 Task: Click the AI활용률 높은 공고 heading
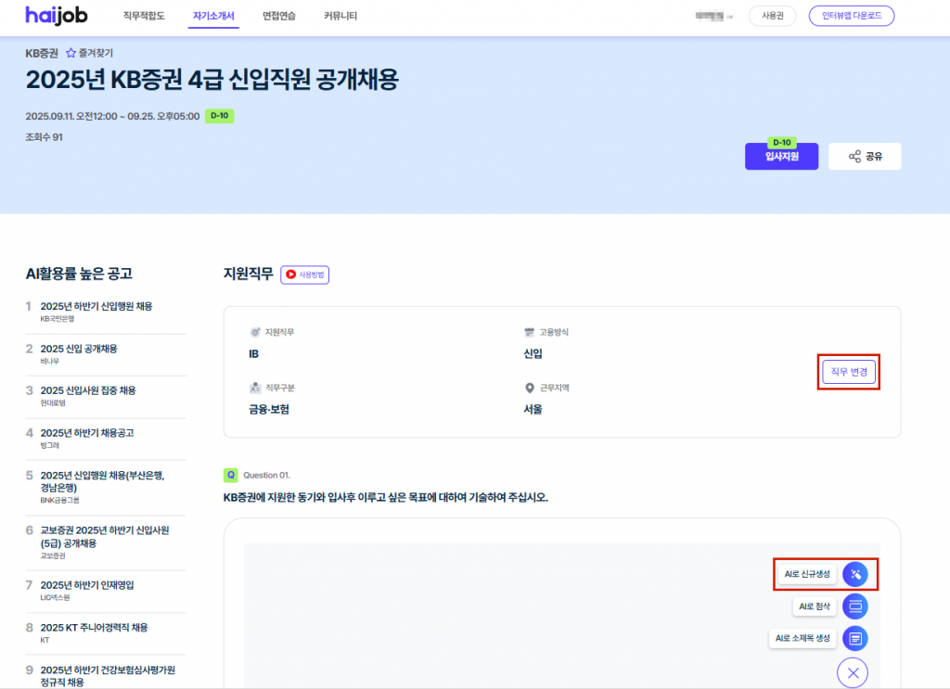(79, 274)
